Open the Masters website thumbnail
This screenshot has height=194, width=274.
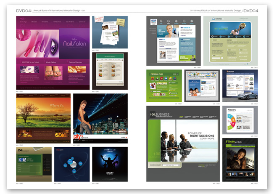click(x=240, y=120)
